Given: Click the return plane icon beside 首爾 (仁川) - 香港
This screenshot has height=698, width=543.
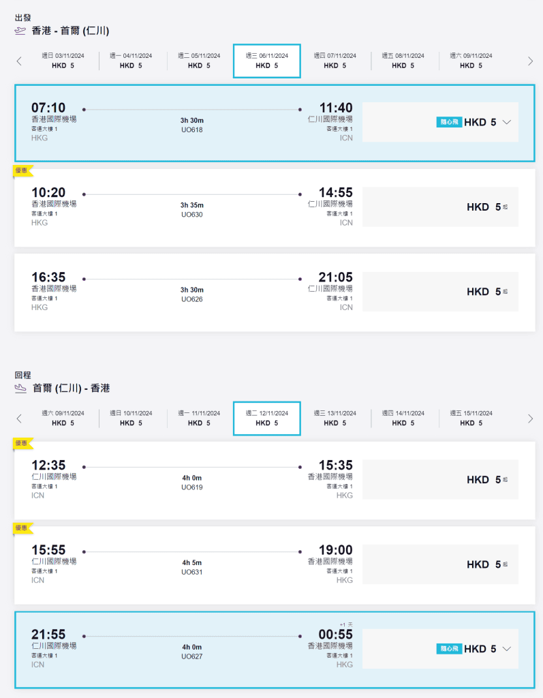Looking at the screenshot, I should point(20,389).
